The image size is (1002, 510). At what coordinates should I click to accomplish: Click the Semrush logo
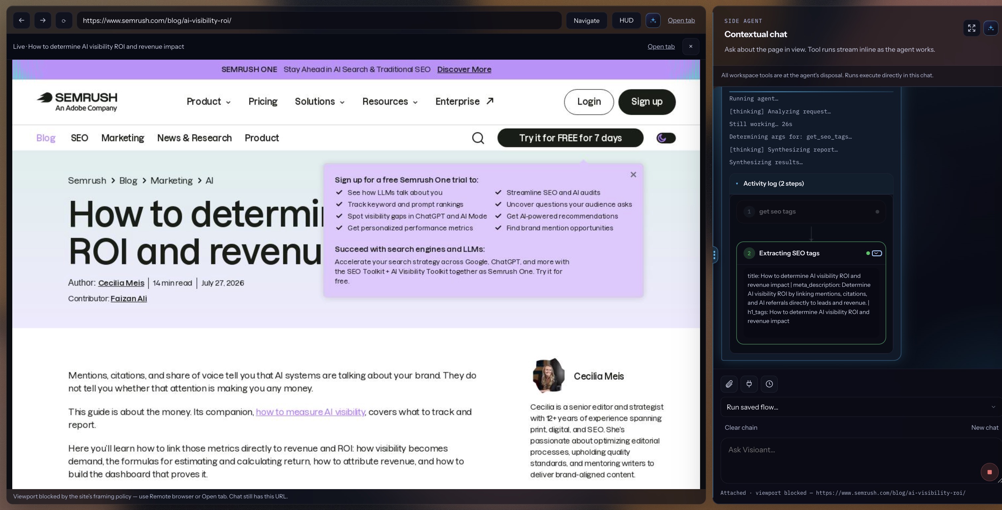coord(77,101)
